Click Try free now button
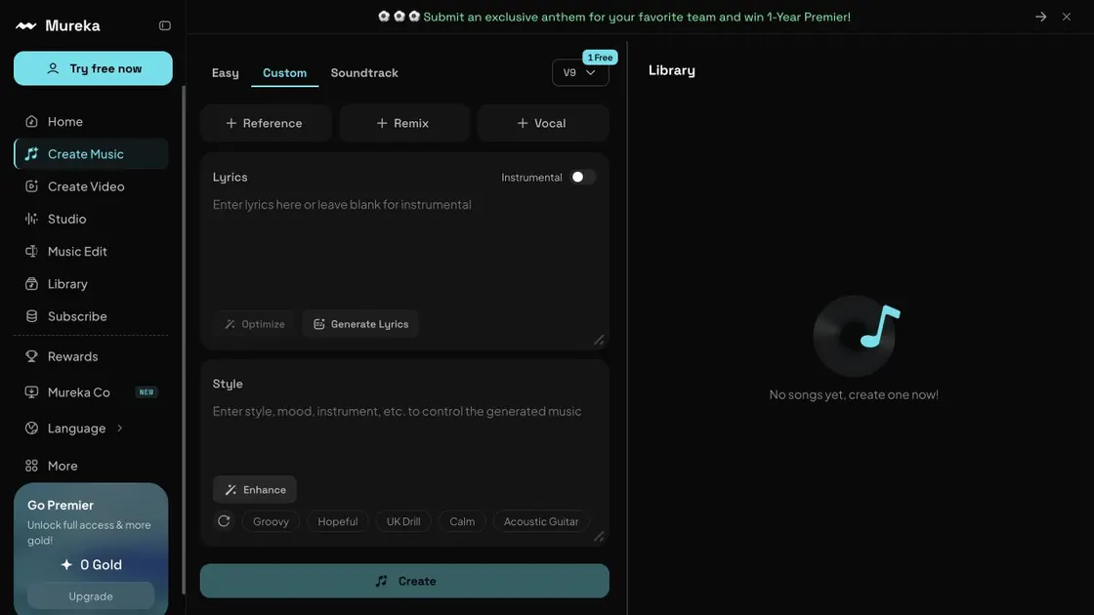This screenshot has height=615, width=1094. pos(93,68)
